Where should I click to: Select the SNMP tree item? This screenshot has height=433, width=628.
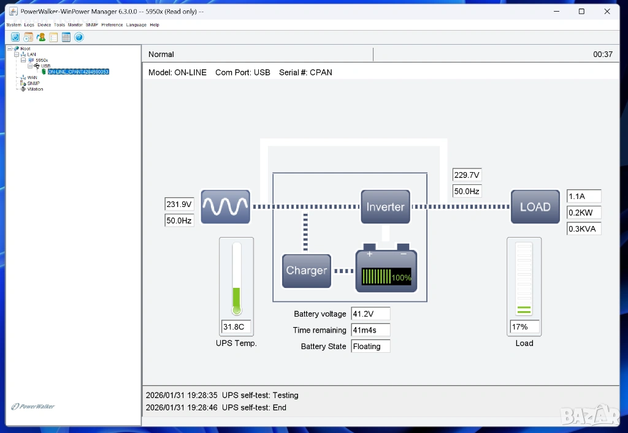tap(33, 83)
